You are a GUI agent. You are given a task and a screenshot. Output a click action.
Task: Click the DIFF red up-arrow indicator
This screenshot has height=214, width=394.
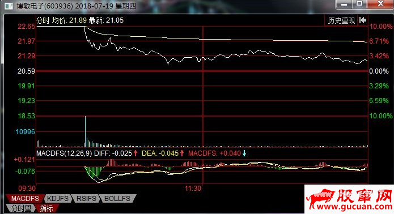135,153
